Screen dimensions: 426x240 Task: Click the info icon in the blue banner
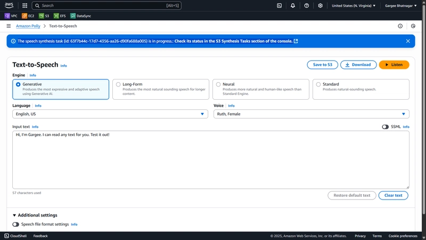tap(13, 41)
